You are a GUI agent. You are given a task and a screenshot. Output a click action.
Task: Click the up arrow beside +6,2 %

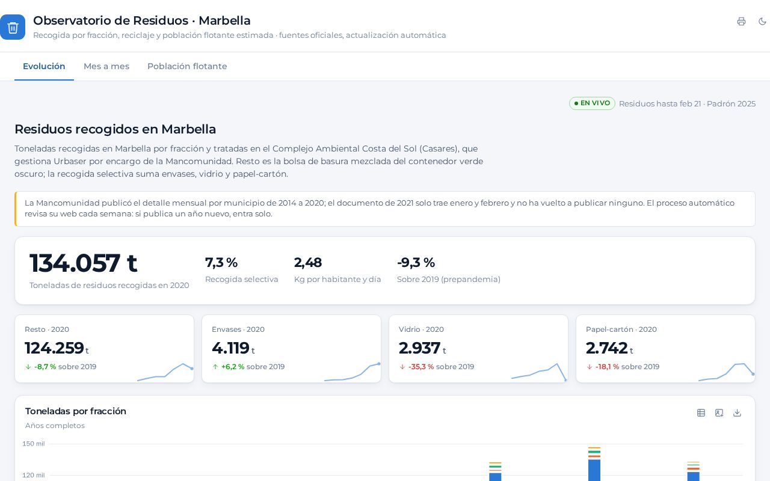pyautogui.click(x=215, y=367)
